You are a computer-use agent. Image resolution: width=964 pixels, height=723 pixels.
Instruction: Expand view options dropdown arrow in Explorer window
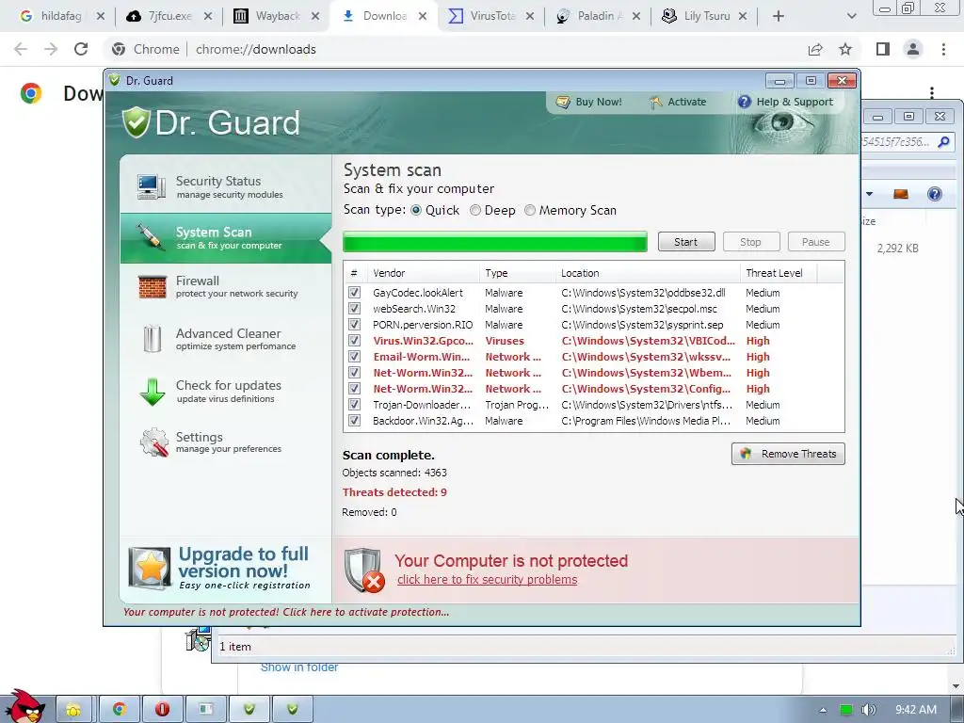point(869,194)
